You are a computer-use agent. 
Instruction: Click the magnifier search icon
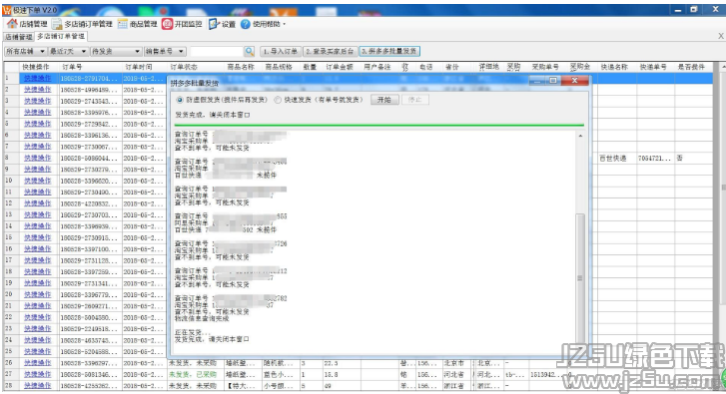point(250,51)
